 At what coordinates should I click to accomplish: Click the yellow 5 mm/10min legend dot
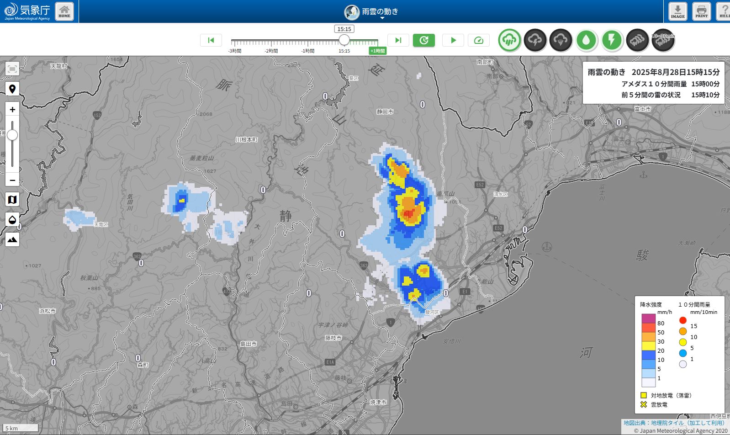(683, 342)
